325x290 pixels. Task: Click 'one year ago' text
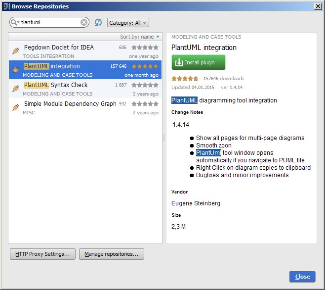click(144, 56)
